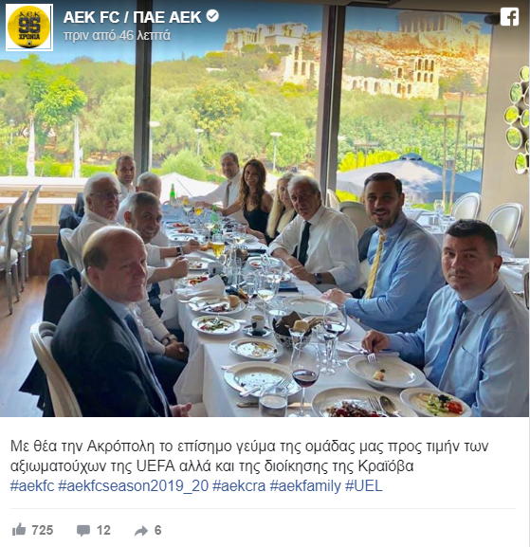This screenshot has height=547, width=530.
Task: Open the #aekfcseason2019_20 hashtag
Action: pos(134,485)
